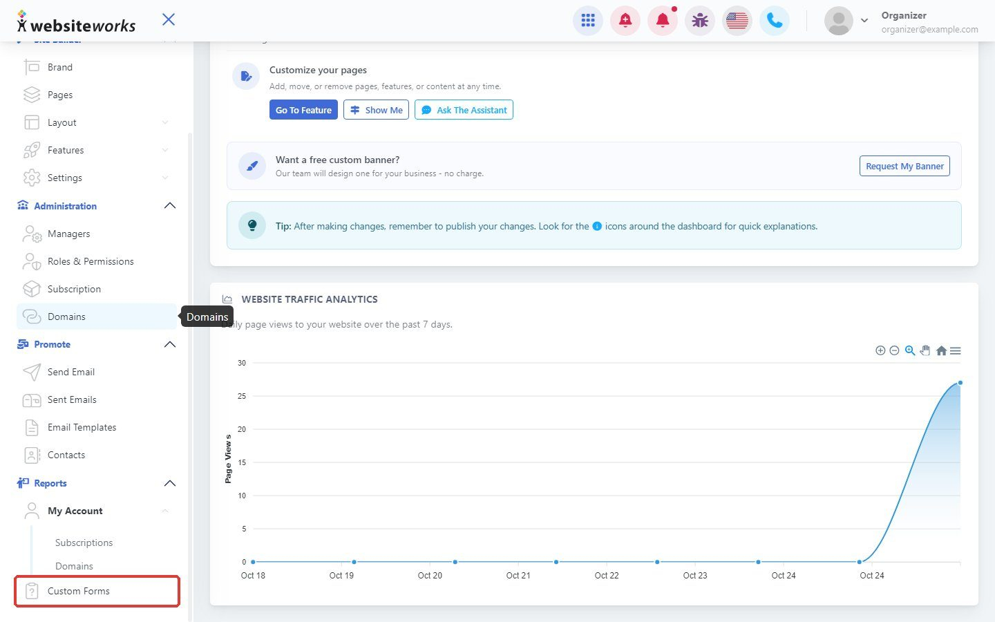Viewport: 995px width, 622px height.
Task: Open the US flag language selector
Action: (737, 21)
